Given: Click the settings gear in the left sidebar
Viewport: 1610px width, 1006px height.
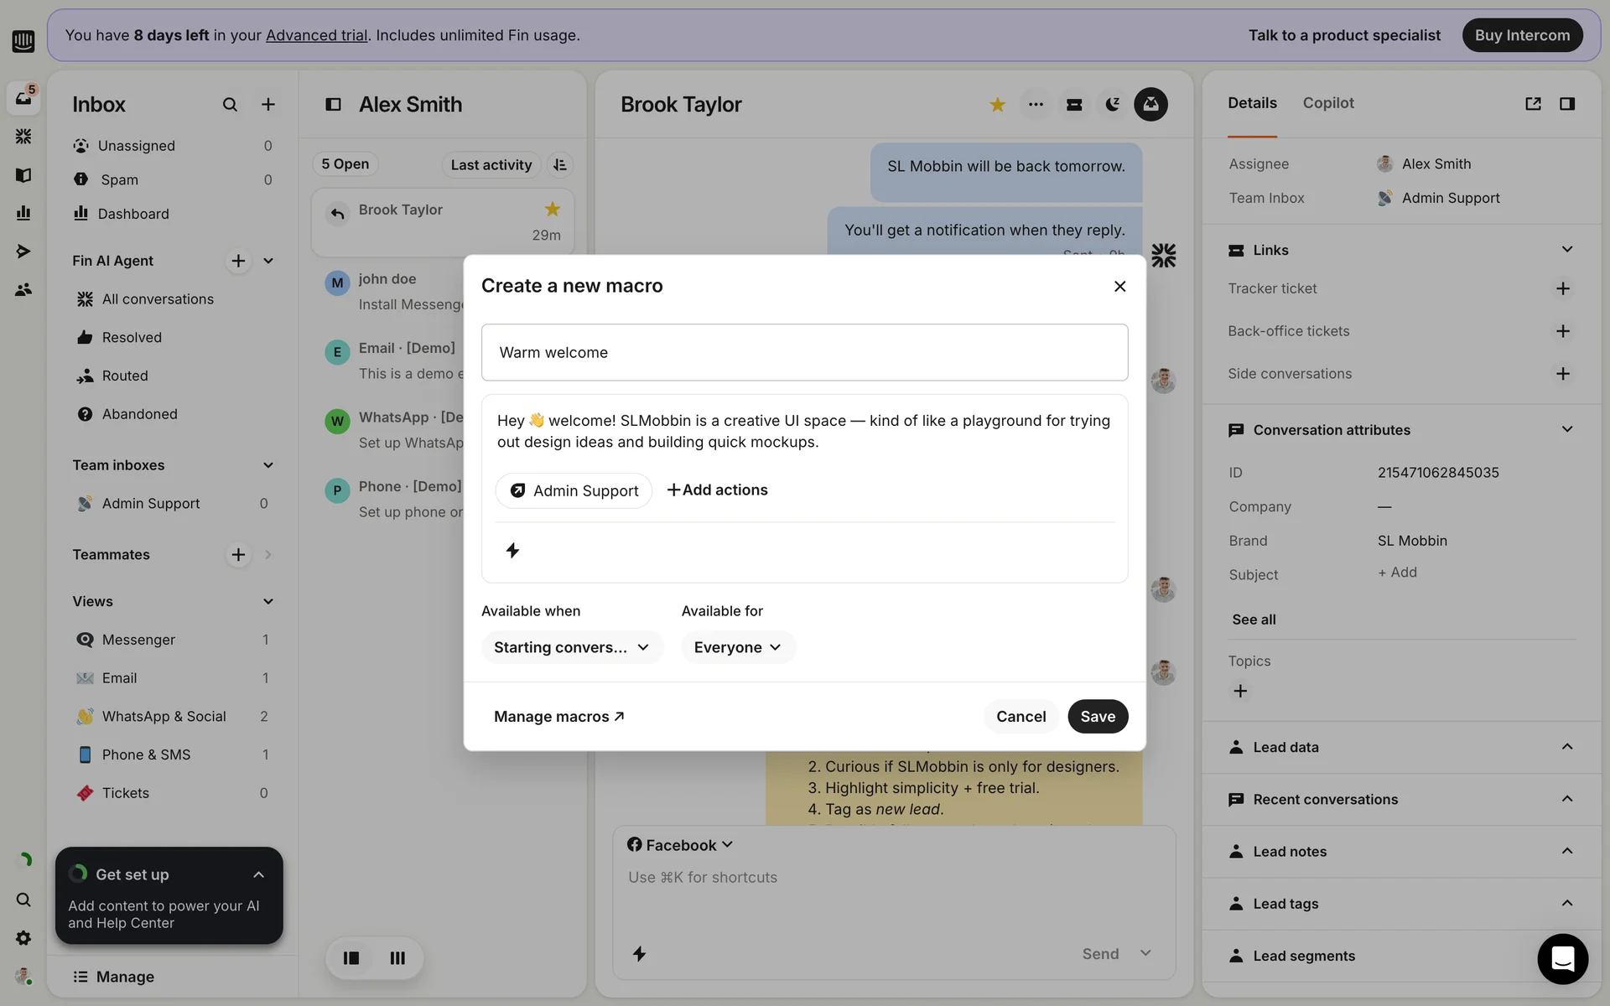Looking at the screenshot, I should point(23,938).
